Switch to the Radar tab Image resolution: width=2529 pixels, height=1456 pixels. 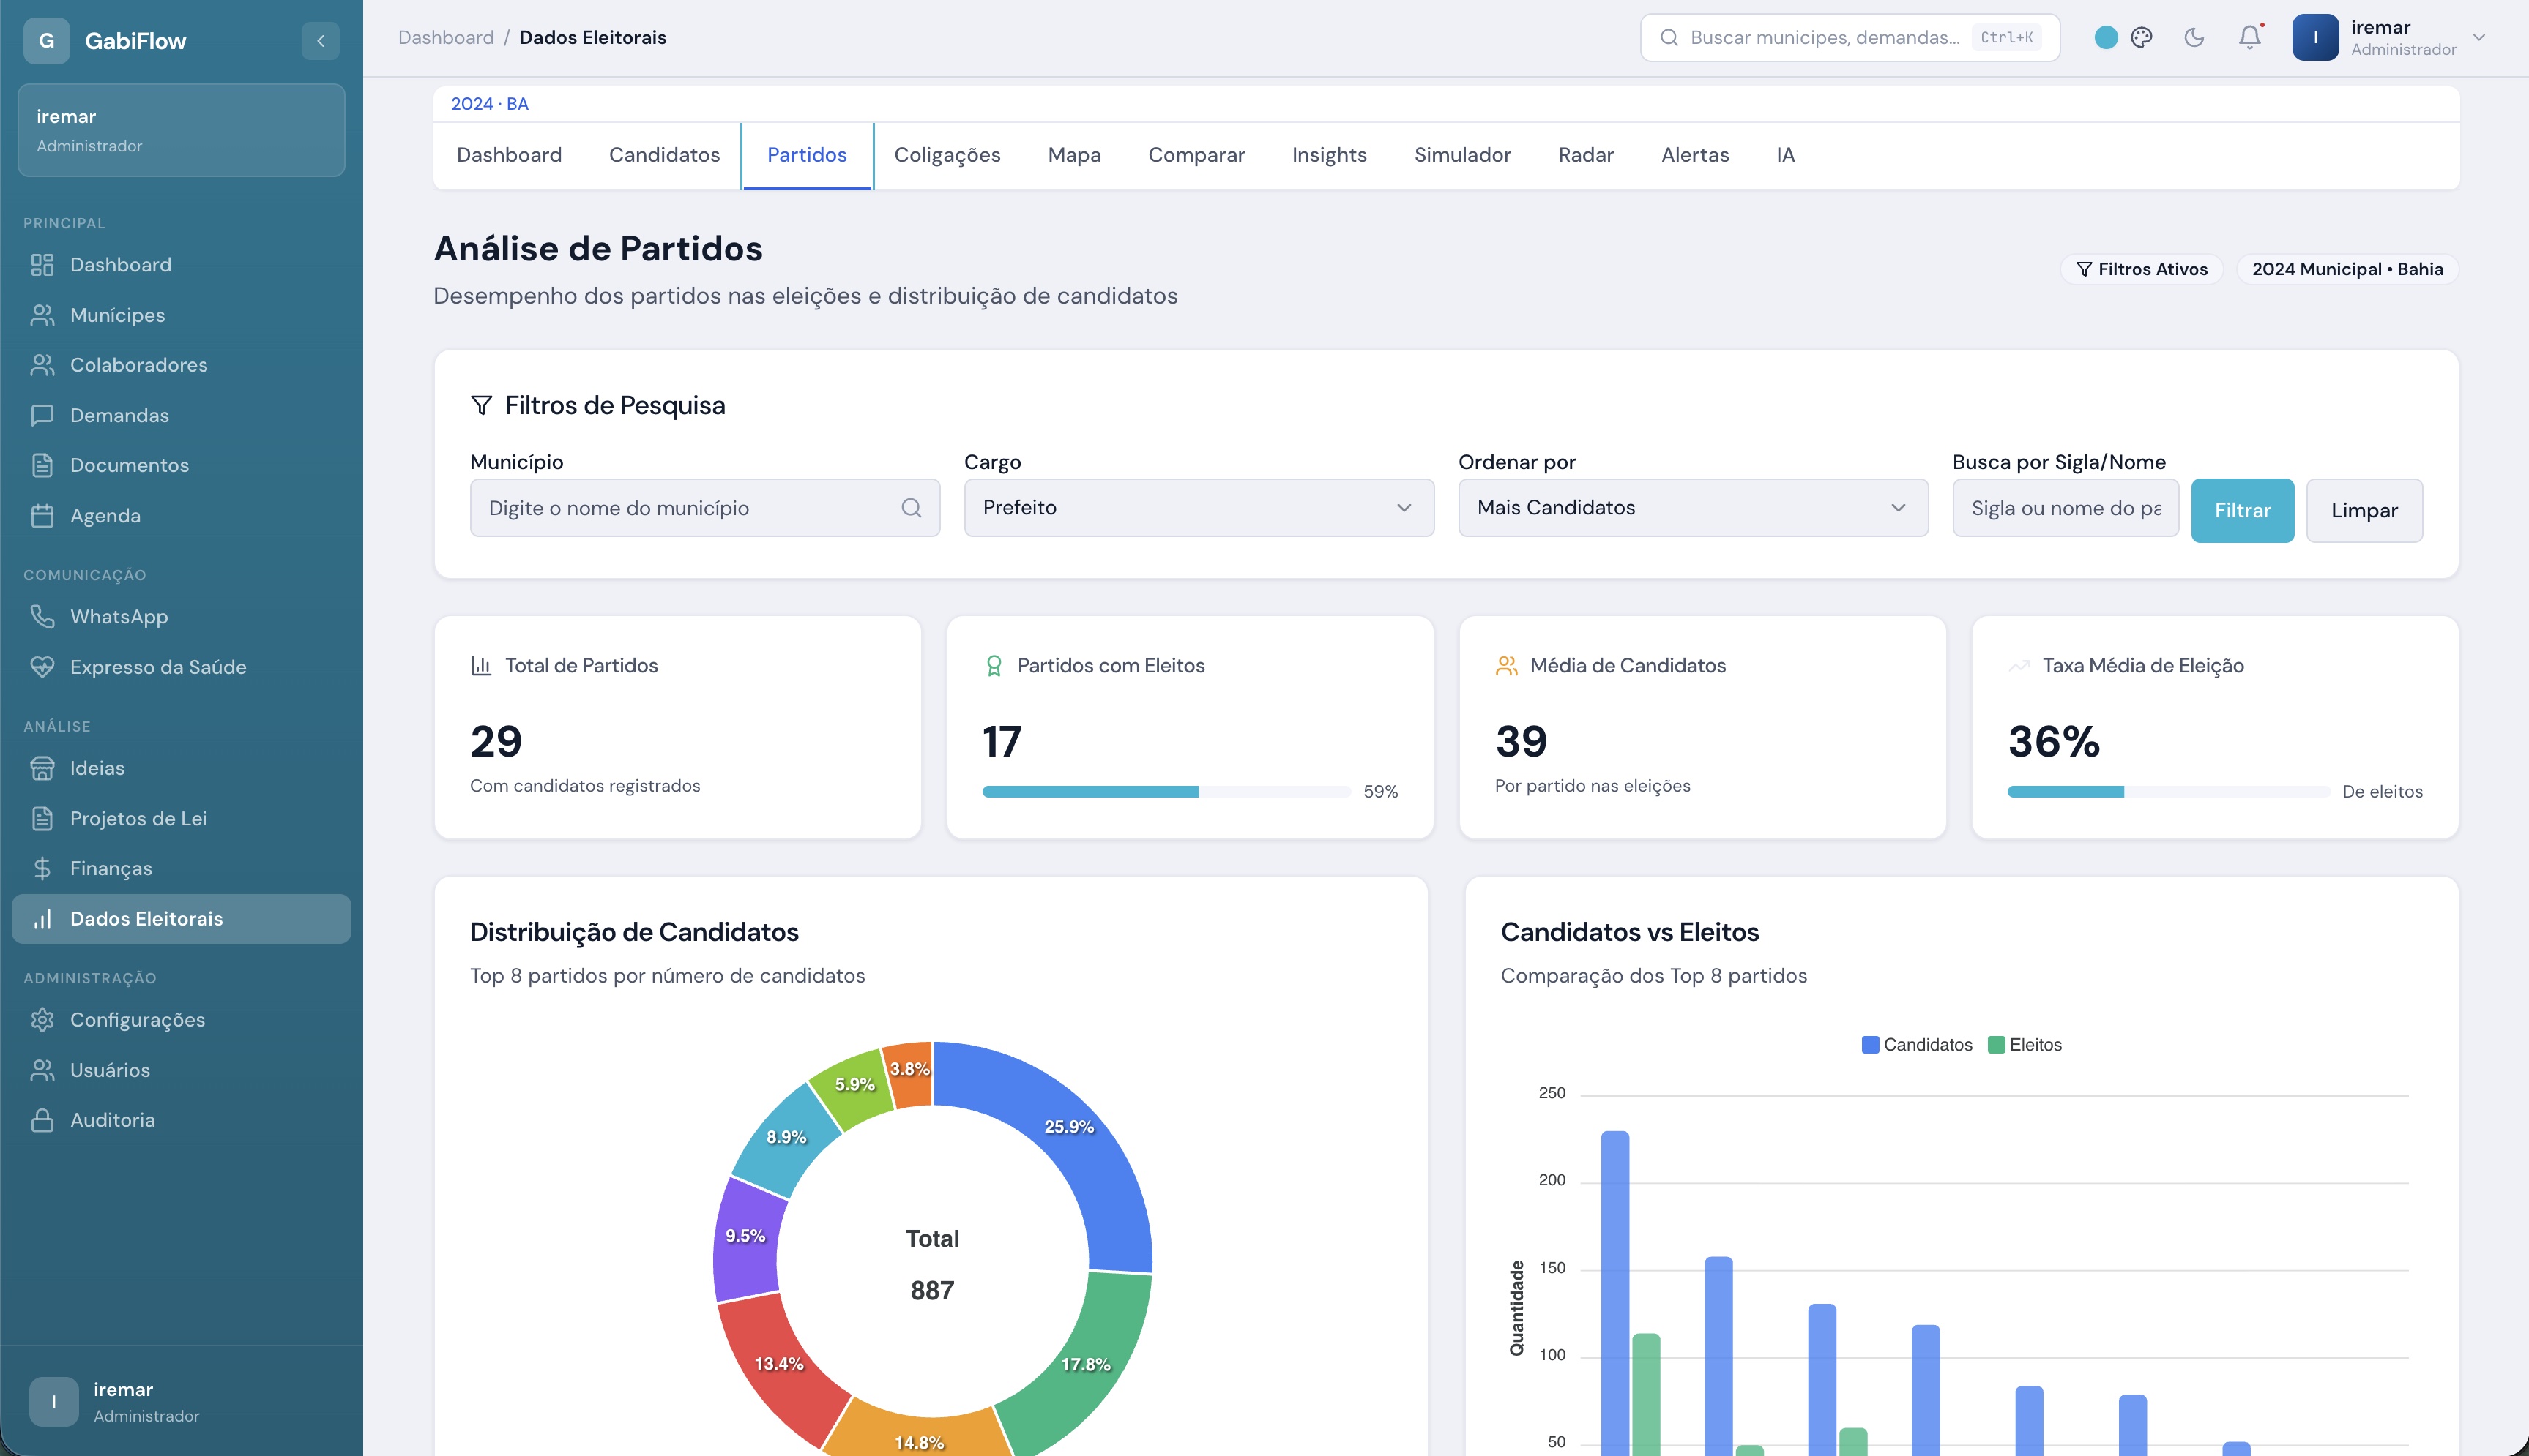tap(1587, 155)
